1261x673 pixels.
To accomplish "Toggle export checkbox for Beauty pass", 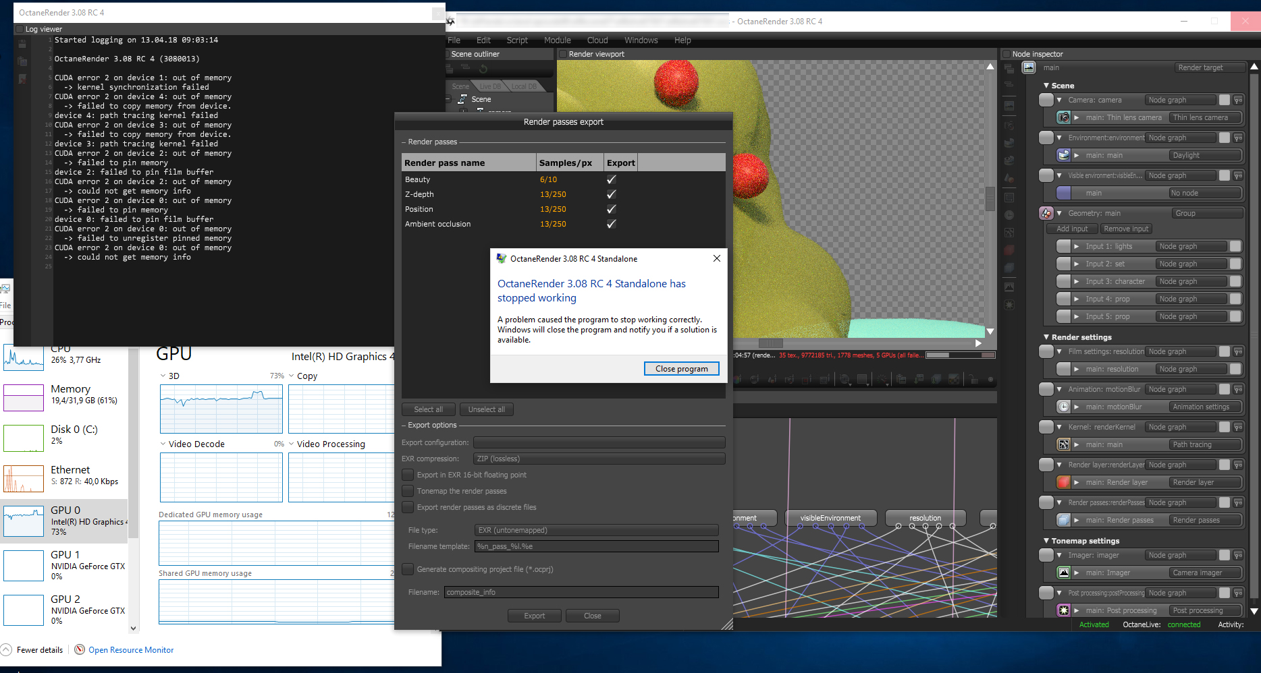I will pos(612,179).
